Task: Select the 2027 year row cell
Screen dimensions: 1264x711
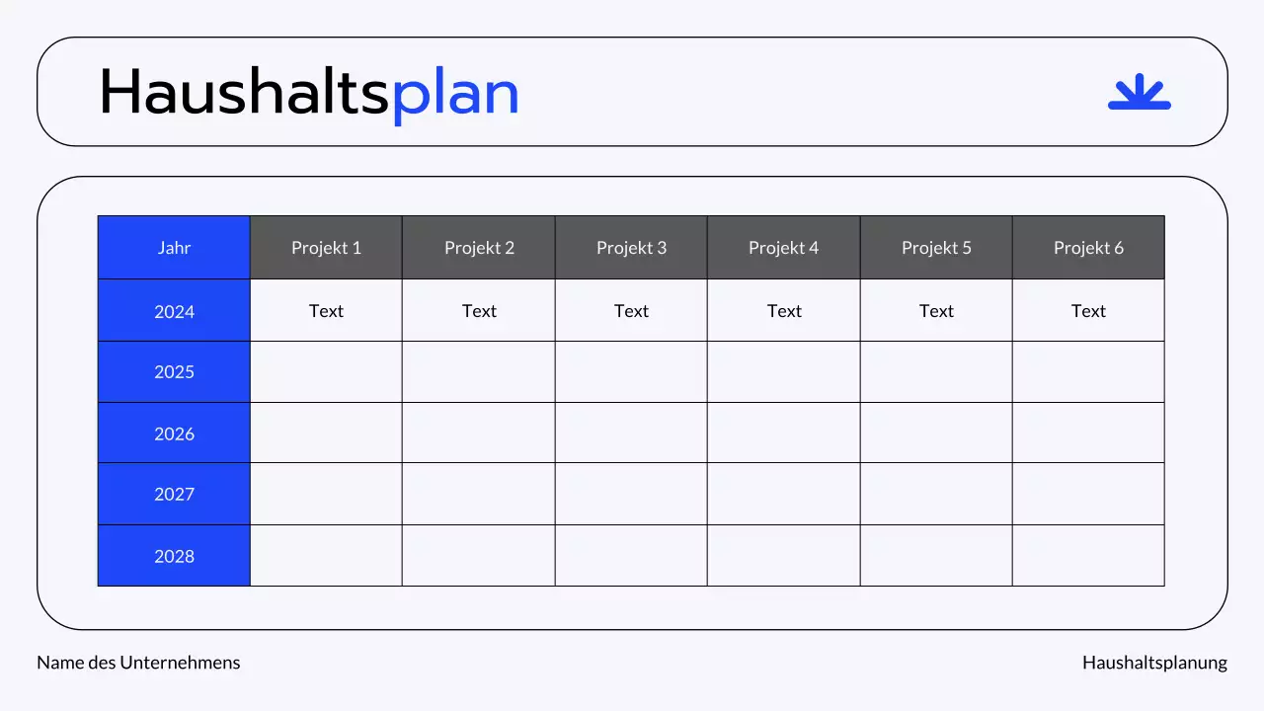Action: click(174, 494)
